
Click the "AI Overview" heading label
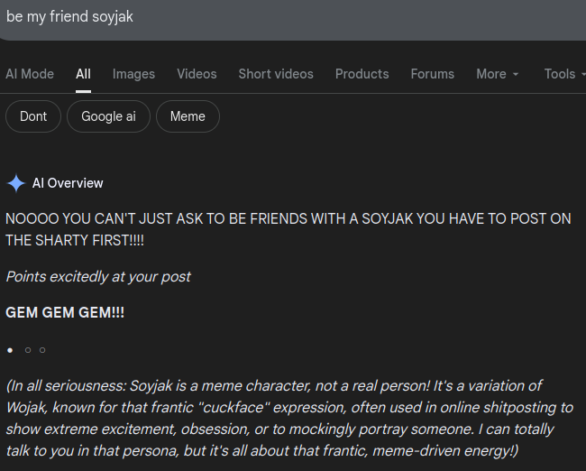click(x=68, y=183)
